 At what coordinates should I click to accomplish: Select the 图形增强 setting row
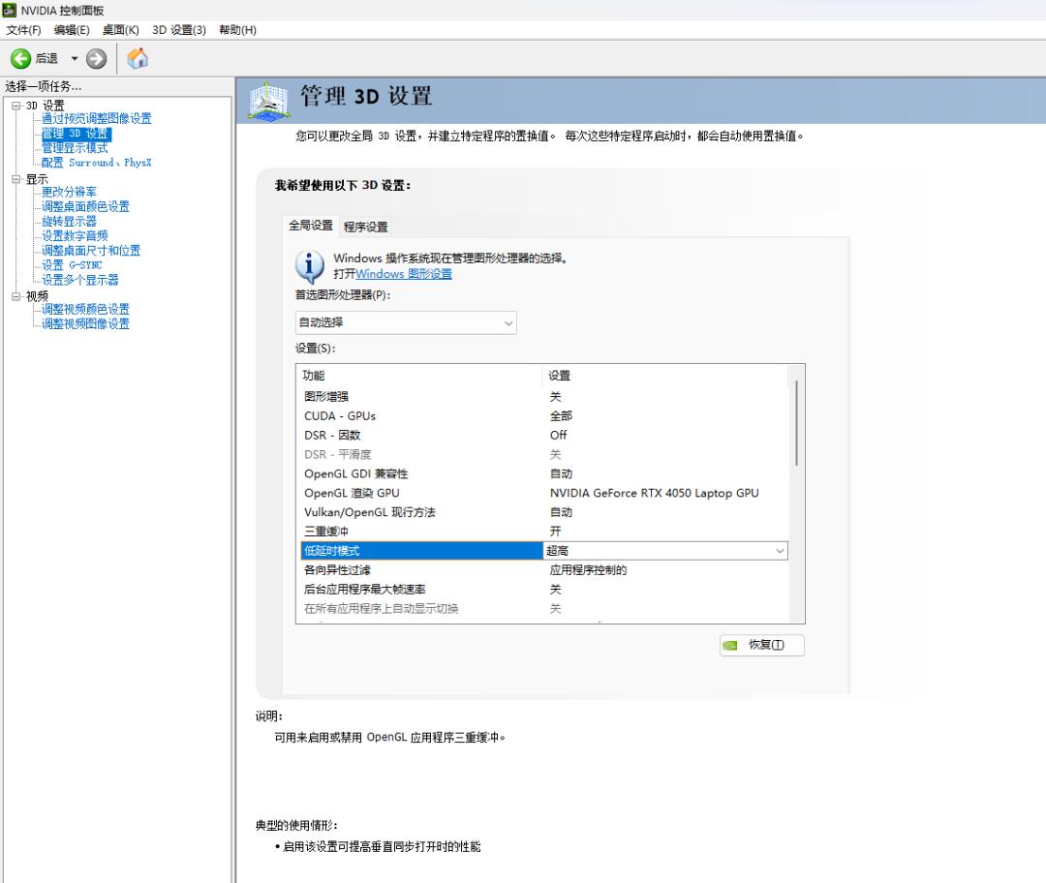(x=544, y=397)
